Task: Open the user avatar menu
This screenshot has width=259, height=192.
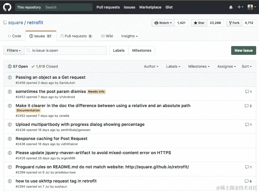Action: [252, 7]
